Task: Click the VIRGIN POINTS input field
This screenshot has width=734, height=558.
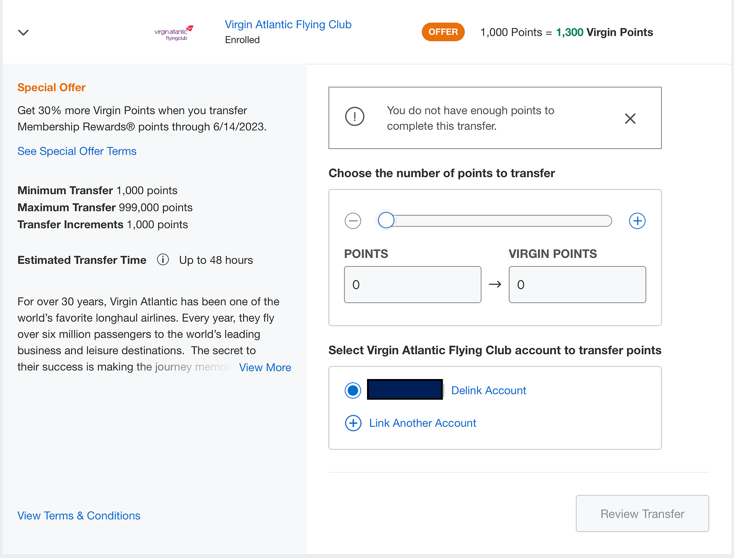Action: tap(577, 285)
